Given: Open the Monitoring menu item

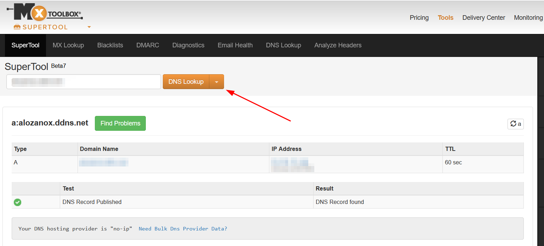Looking at the screenshot, I should [x=528, y=18].
